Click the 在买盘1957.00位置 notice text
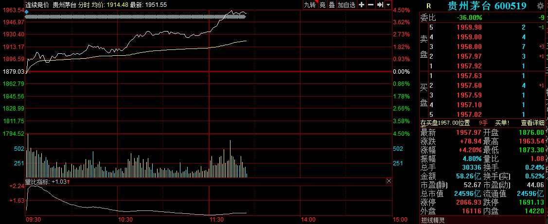The width and height of the screenshot is (548, 224). [445, 123]
